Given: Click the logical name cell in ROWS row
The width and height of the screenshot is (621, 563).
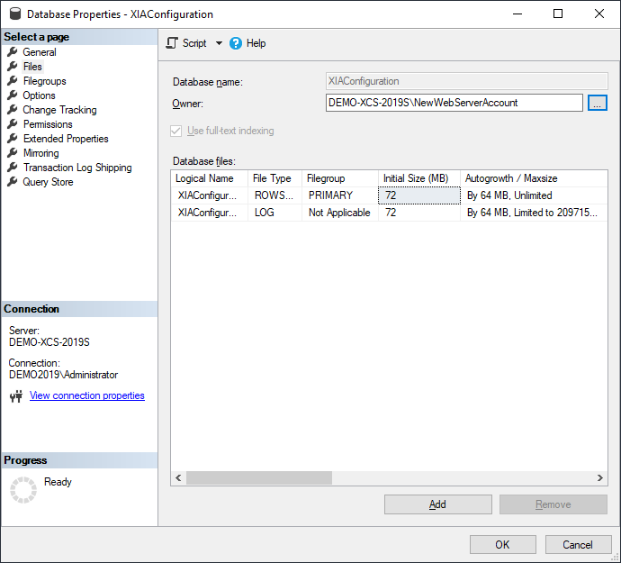Looking at the screenshot, I should (x=210, y=195).
